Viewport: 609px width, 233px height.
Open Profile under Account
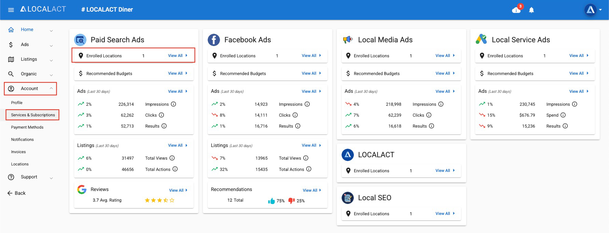(x=17, y=103)
